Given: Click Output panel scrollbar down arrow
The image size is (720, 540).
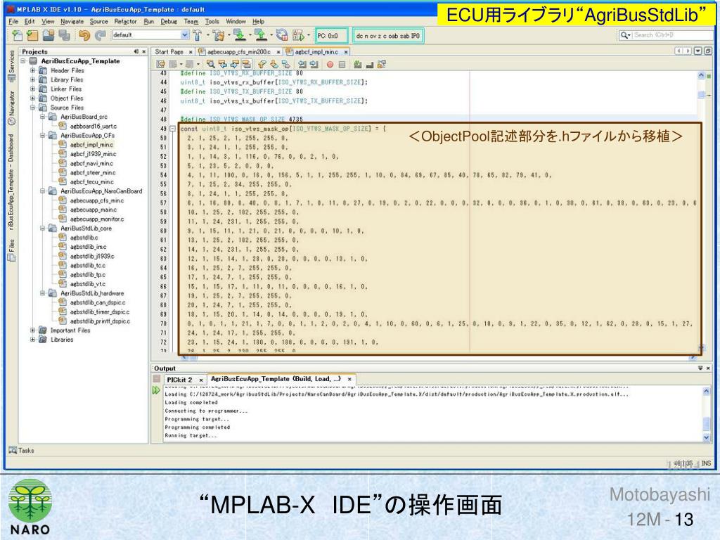Looking at the screenshot, I should click(707, 438).
